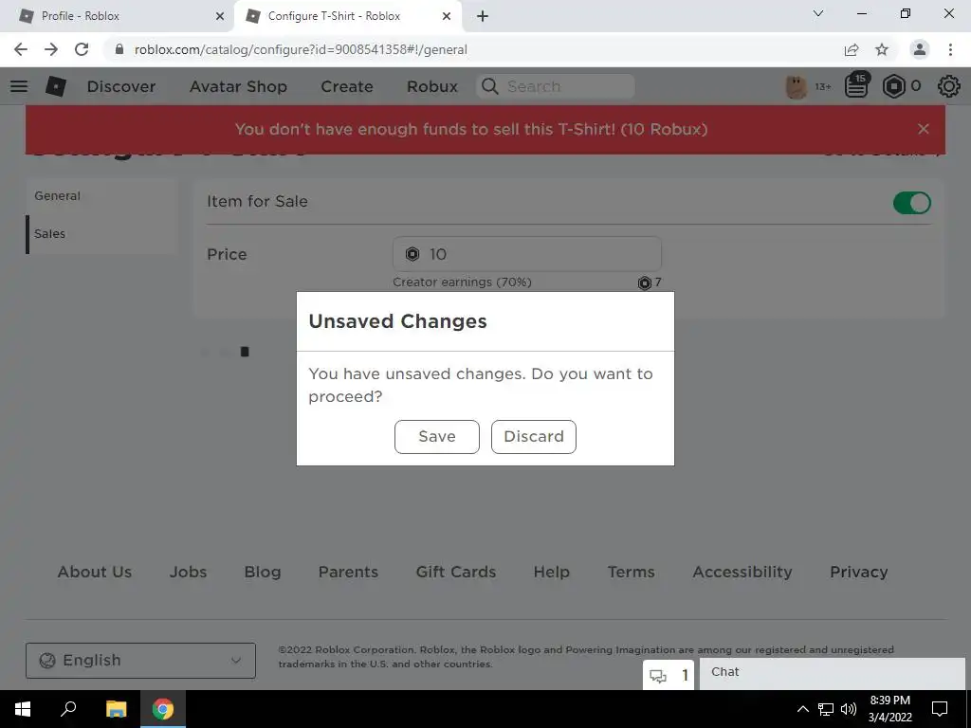Open the Blog footer link
This screenshot has height=728, width=971.
(x=263, y=572)
